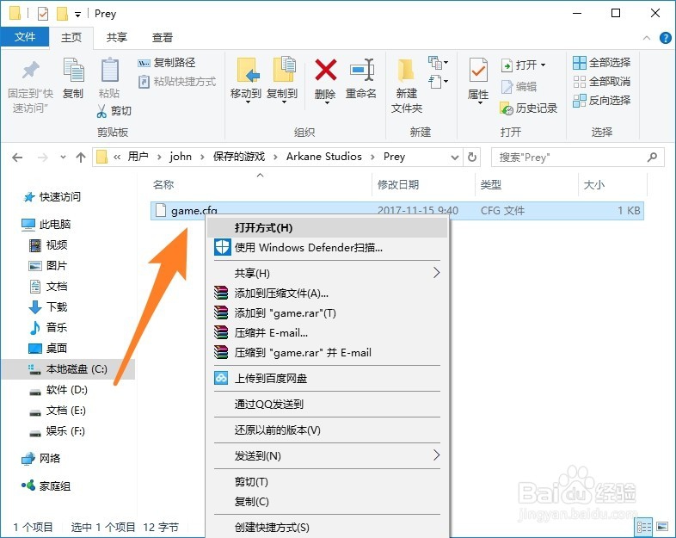Click the 剪切 scissors icon in ribbon
This screenshot has height=538, width=676.
[101, 111]
